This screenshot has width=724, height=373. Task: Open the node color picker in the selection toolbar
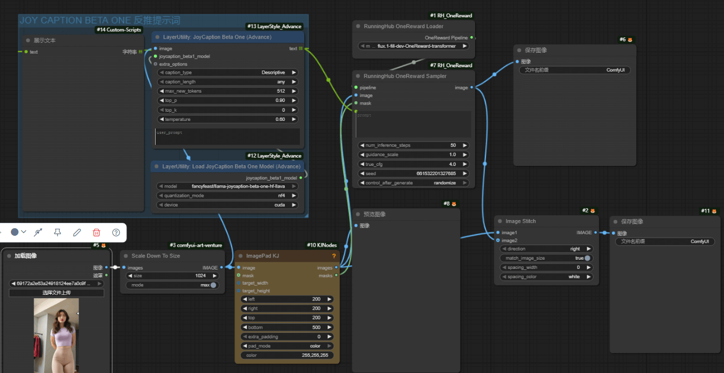click(x=18, y=232)
